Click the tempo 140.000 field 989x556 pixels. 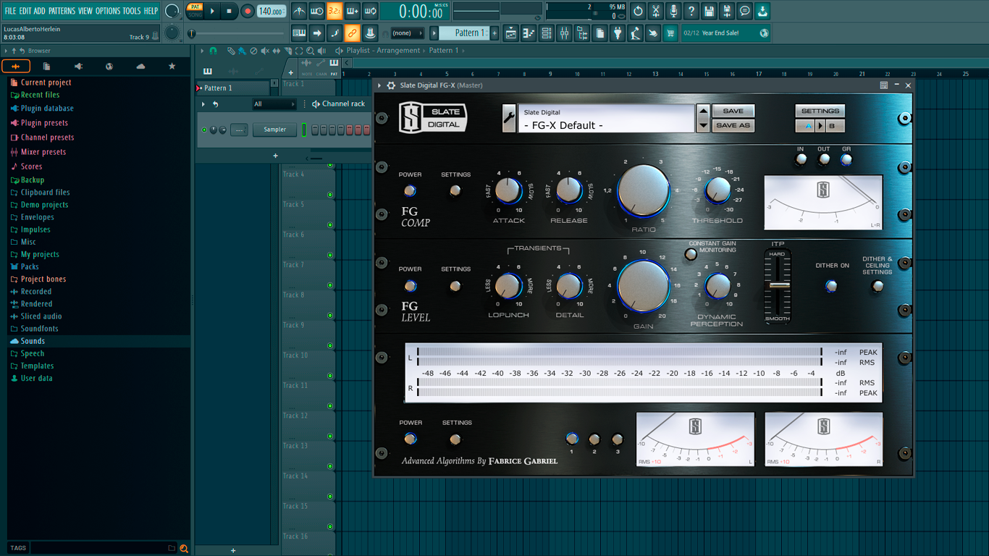pos(272,11)
